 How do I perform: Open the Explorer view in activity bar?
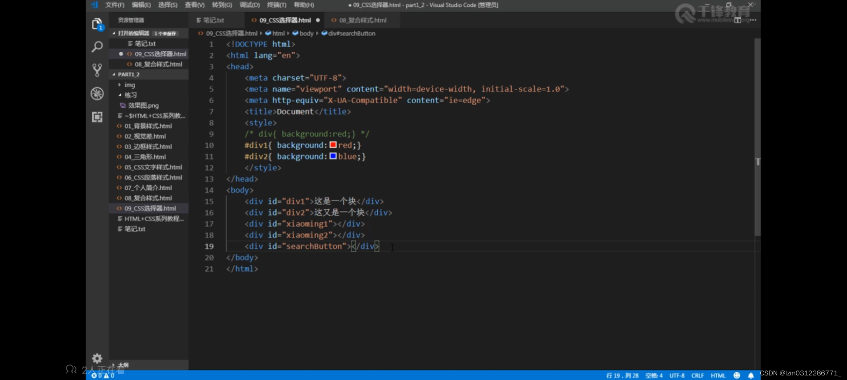(97, 24)
